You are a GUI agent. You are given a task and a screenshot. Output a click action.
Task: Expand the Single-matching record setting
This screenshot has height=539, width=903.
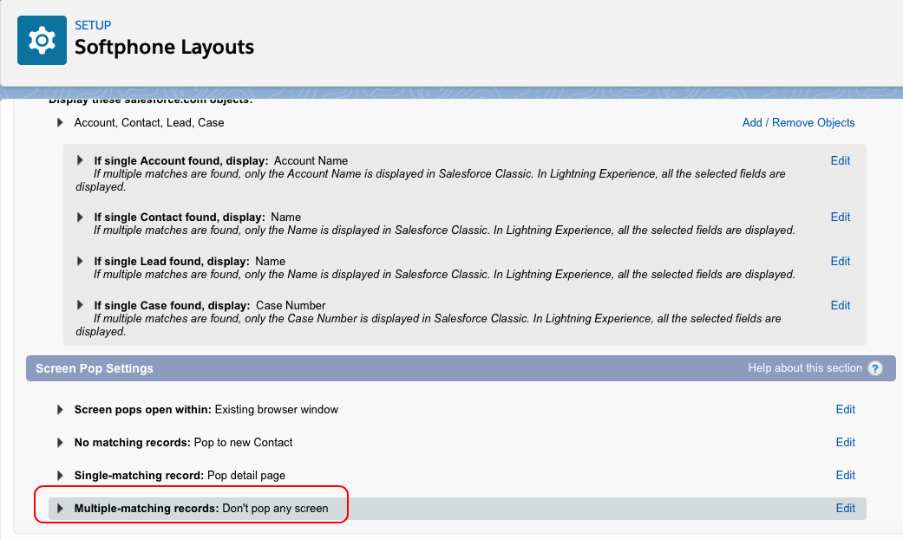coord(60,475)
